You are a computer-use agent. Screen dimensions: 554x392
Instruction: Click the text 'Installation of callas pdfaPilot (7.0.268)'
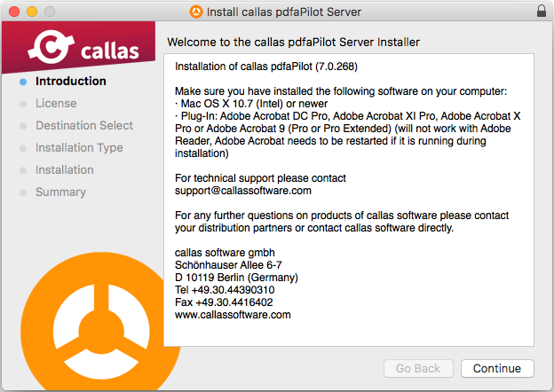tap(266, 67)
